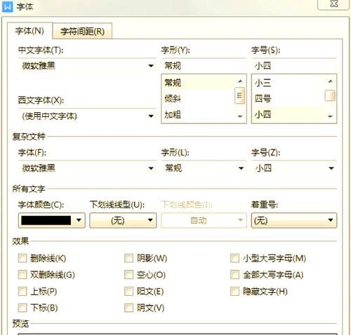
Task: Click down arrow of 字号 list scrollbar
Action: point(330,116)
